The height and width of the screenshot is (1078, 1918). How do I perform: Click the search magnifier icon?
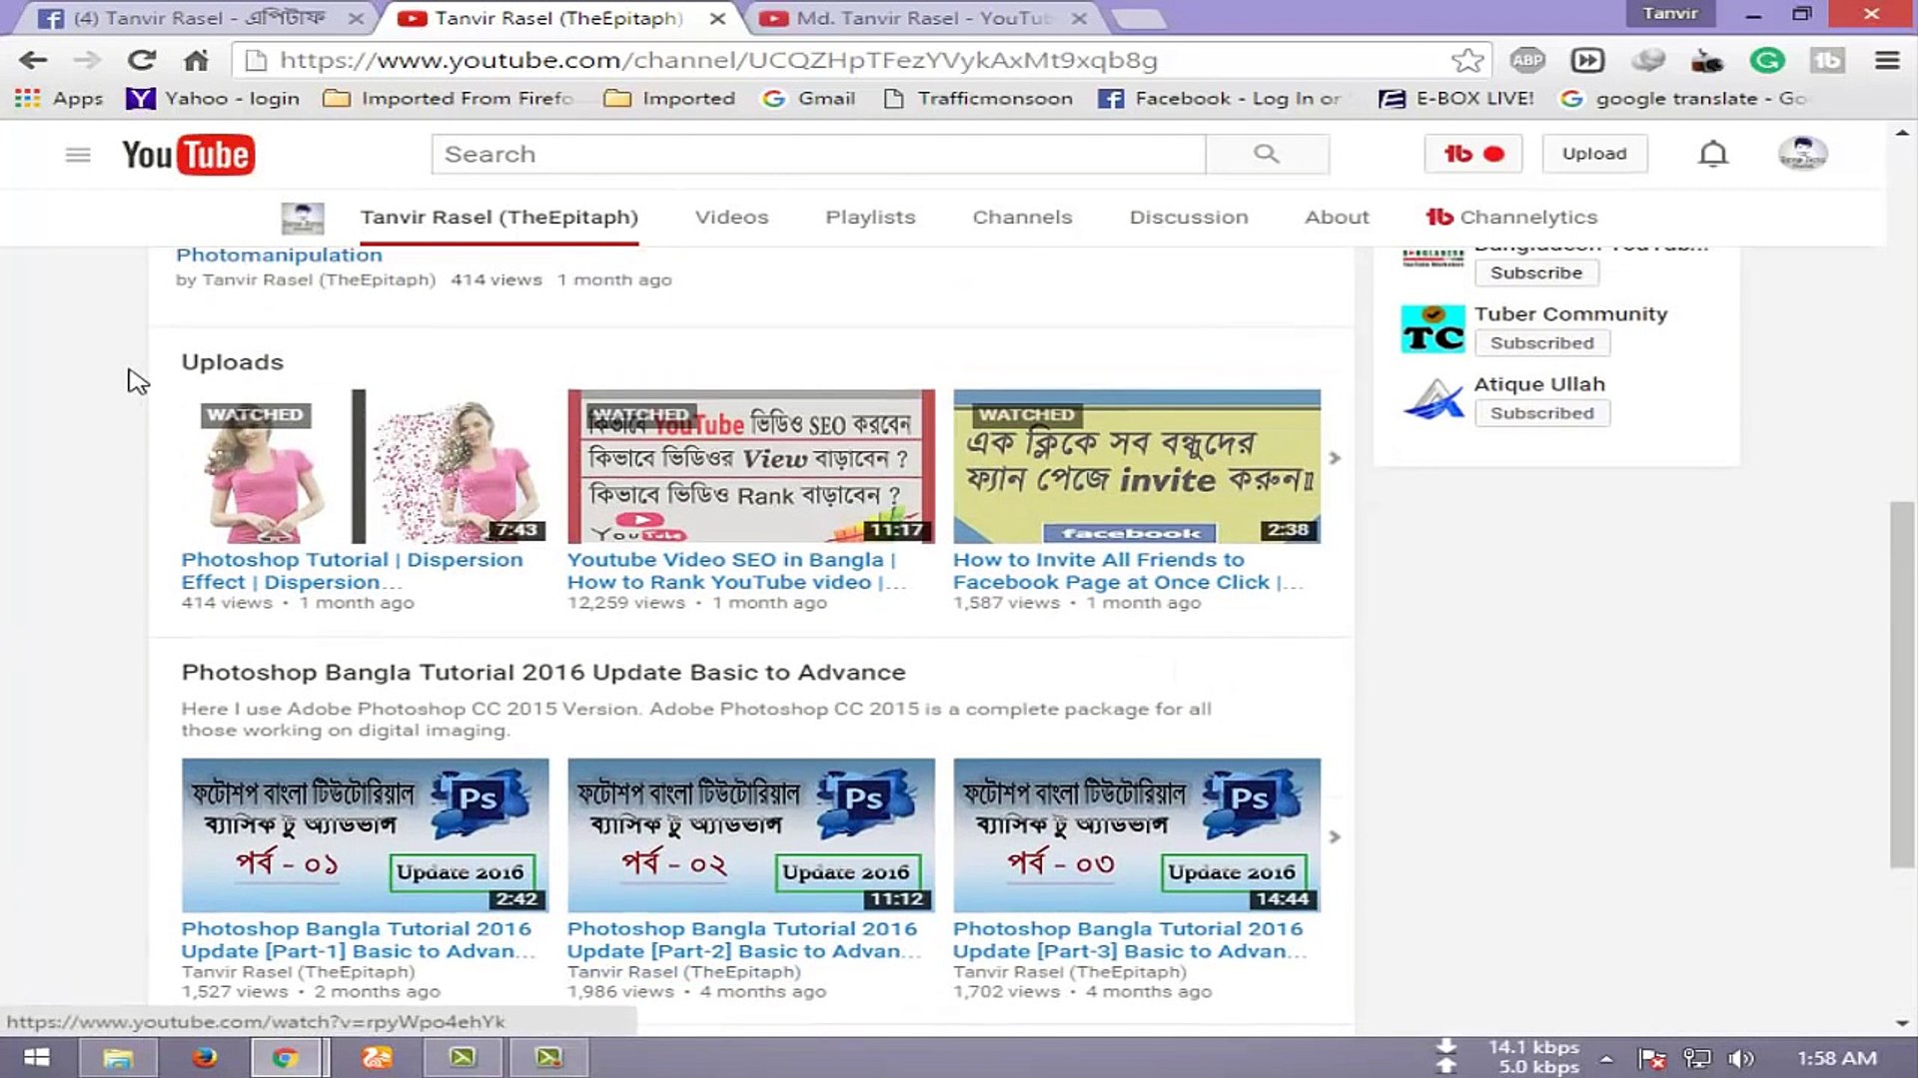1266,154
